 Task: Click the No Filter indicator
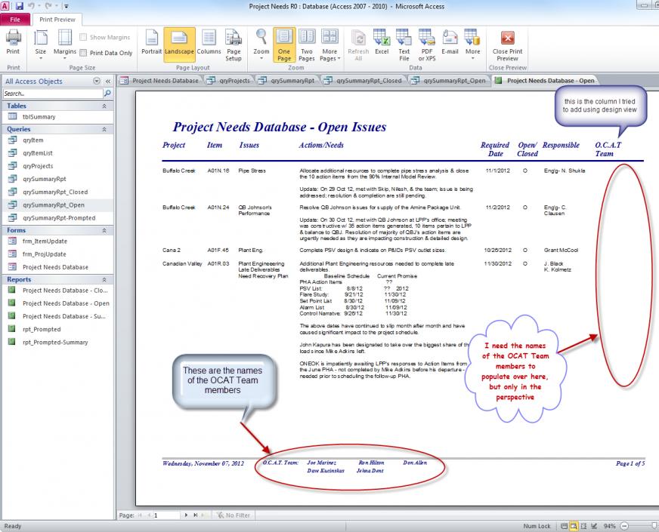pos(234,515)
